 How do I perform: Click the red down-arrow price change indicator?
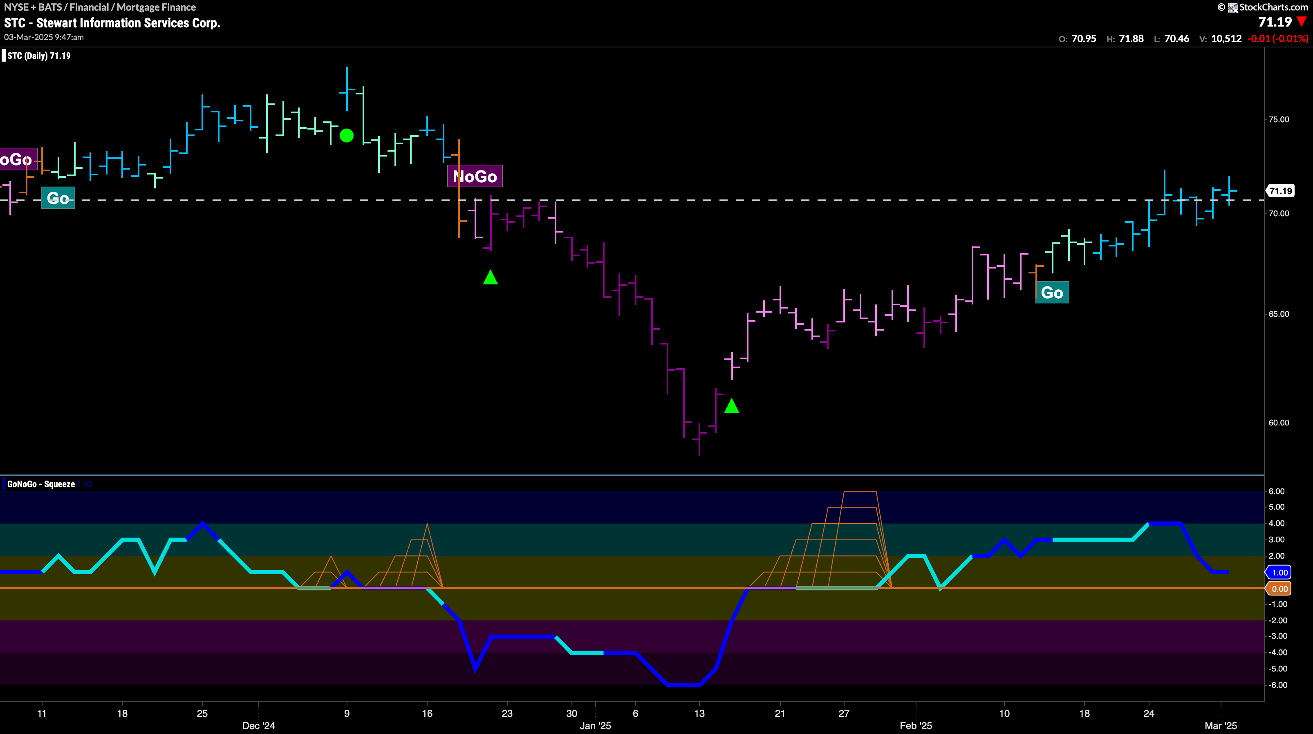pos(1302,22)
